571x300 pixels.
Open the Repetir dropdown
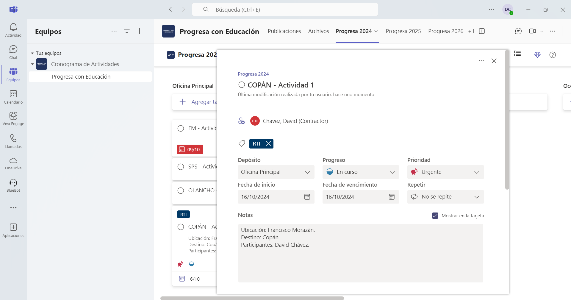click(445, 197)
